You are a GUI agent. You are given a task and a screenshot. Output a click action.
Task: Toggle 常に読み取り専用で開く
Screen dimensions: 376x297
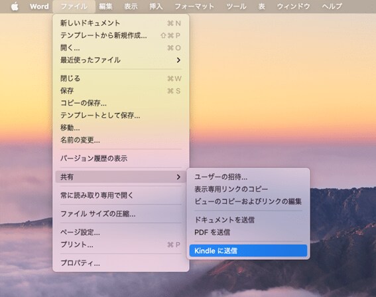click(x=121, y=195)
